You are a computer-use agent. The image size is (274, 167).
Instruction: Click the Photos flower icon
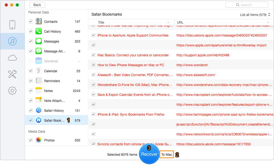(39, 140)
